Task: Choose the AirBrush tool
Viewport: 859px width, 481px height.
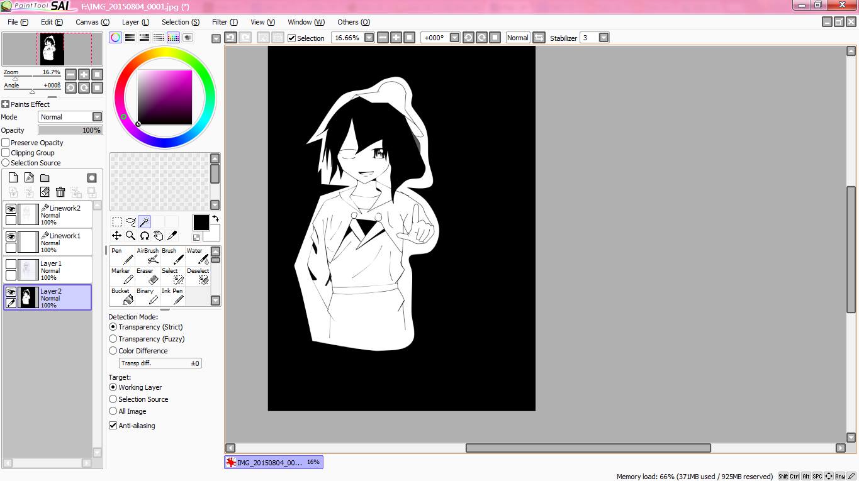Action: (148, 256)
